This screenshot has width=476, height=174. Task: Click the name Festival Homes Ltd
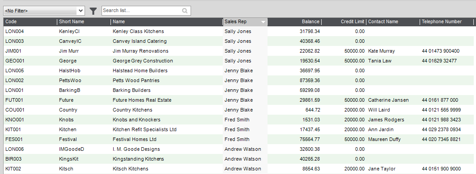[135, 139]
